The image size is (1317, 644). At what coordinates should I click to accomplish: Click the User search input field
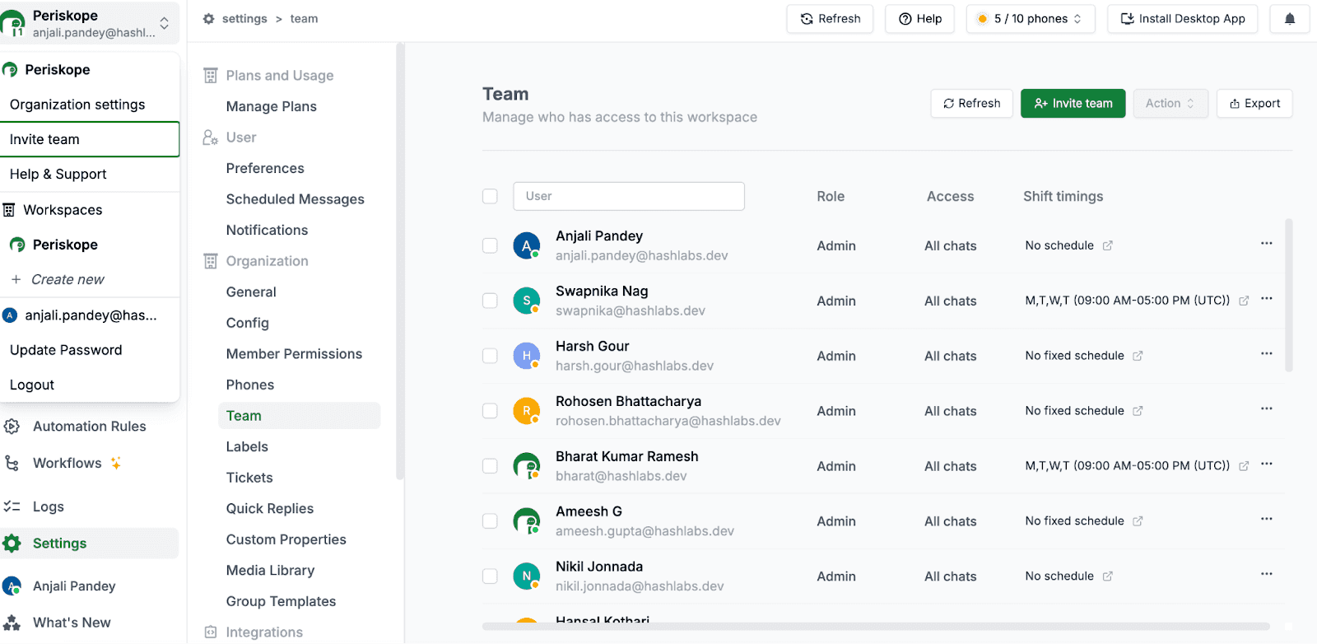click(629, 196)
